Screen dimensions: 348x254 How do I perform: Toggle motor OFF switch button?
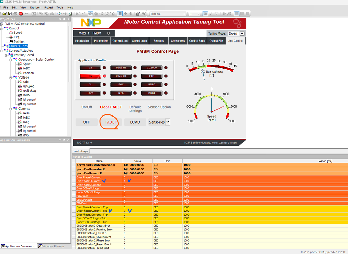click(x=86, y=122)
